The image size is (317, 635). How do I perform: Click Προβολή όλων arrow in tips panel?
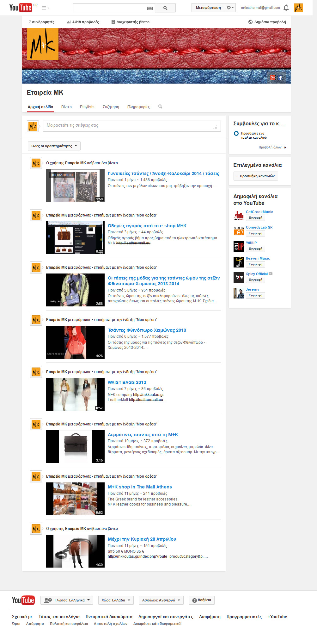(x=272, y=148)
